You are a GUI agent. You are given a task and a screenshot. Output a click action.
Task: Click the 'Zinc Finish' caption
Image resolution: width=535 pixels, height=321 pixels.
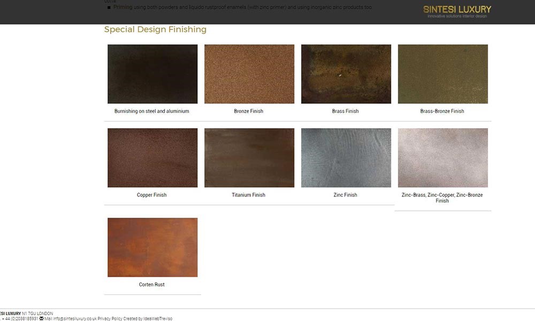click(x=345, y=195)
